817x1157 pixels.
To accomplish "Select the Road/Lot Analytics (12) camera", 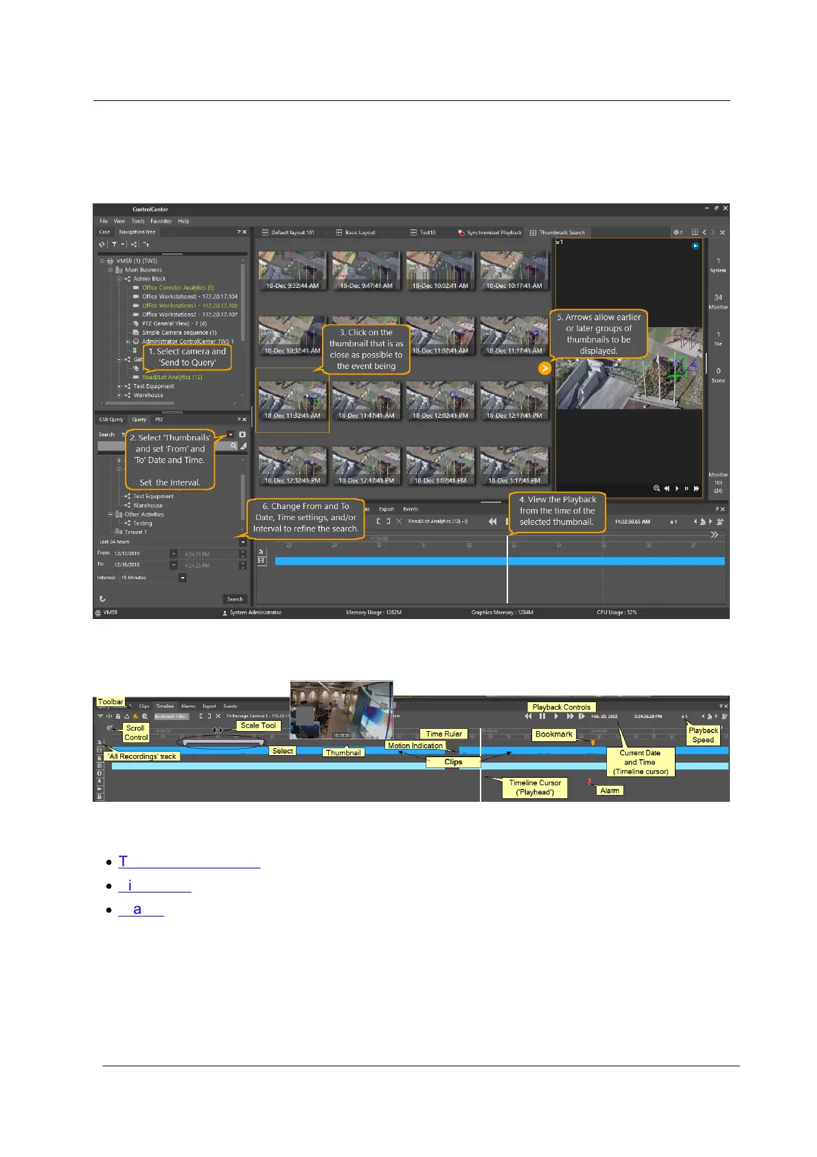I will point(172,377).
